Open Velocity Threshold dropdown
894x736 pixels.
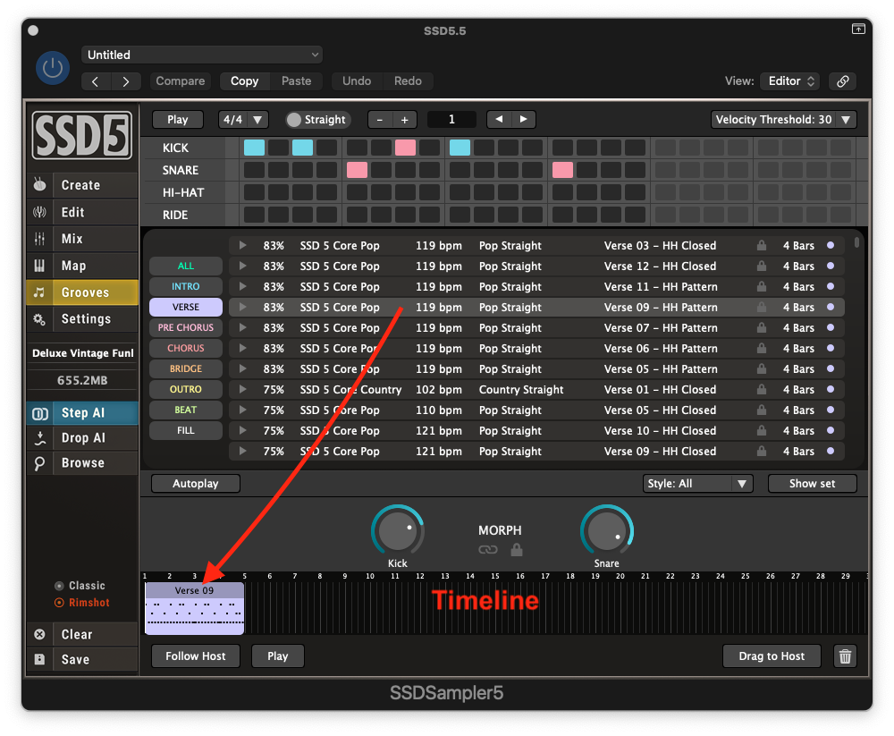coord(784,120)
